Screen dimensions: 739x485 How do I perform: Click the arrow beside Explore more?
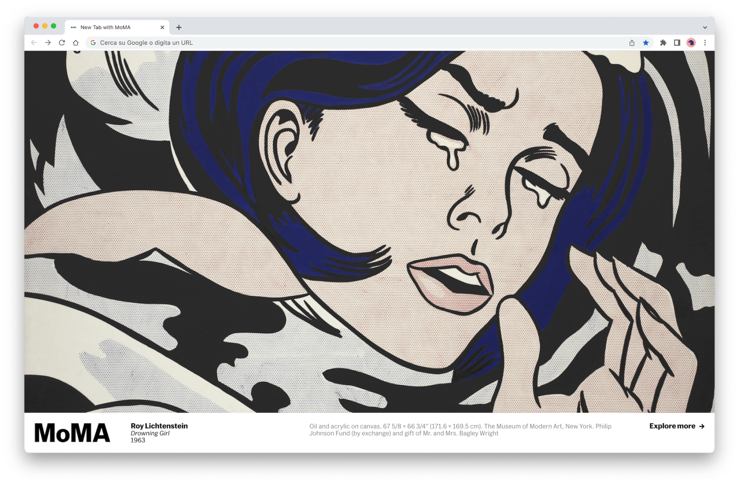click(702, 426)
